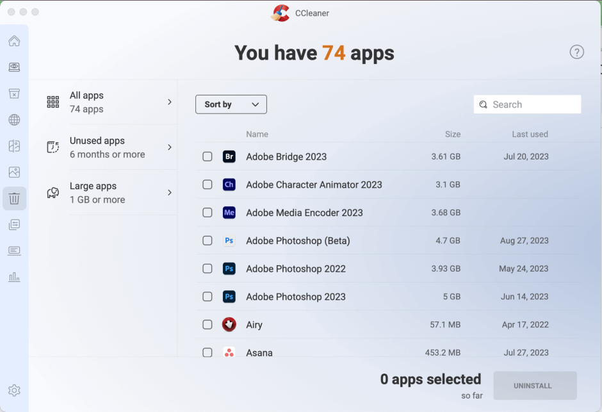Click the red Airy app icon

pos(229,325)
